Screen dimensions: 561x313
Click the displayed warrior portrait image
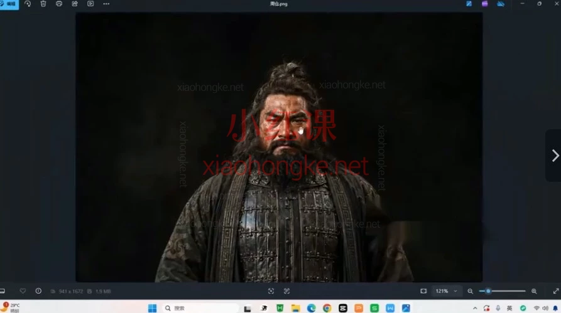pyautogui.click(x=279, y=147)
